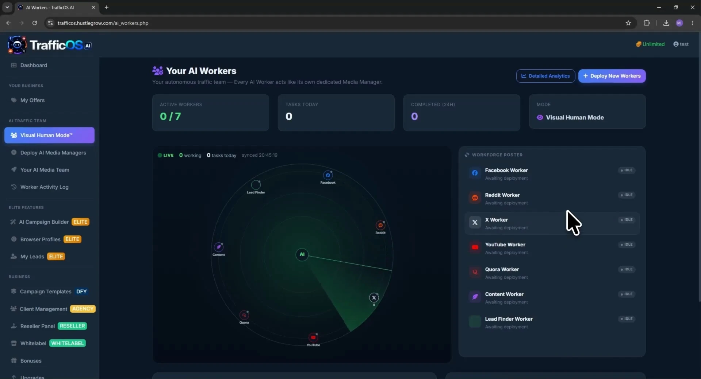Click the Lead Finder Worker icon
The width and height of the screenshot is (701, 379).
(475, 321)
